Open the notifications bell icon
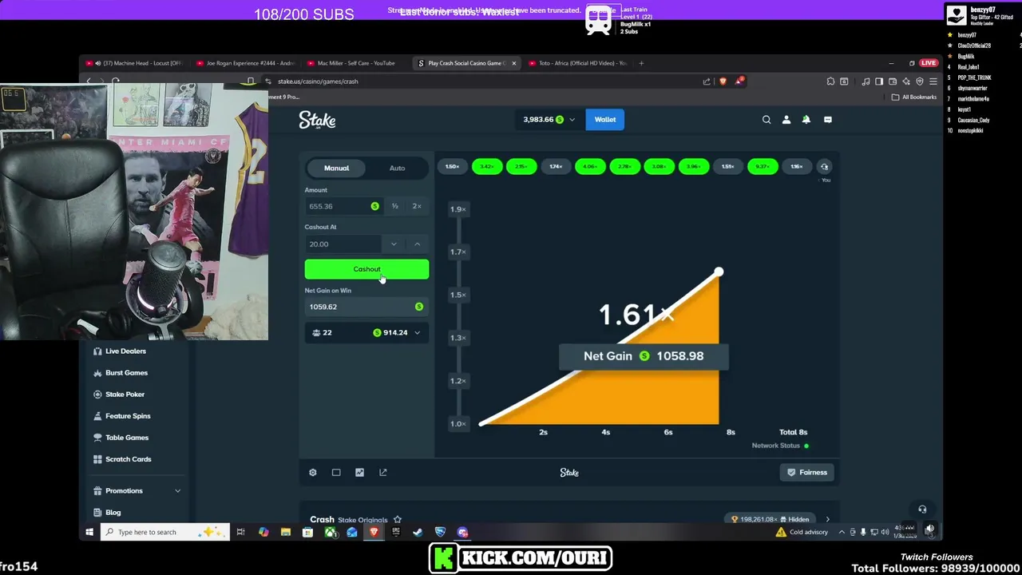Image resolution: width=1022 pixels, height=575 pixels. (x=806, y=120)
